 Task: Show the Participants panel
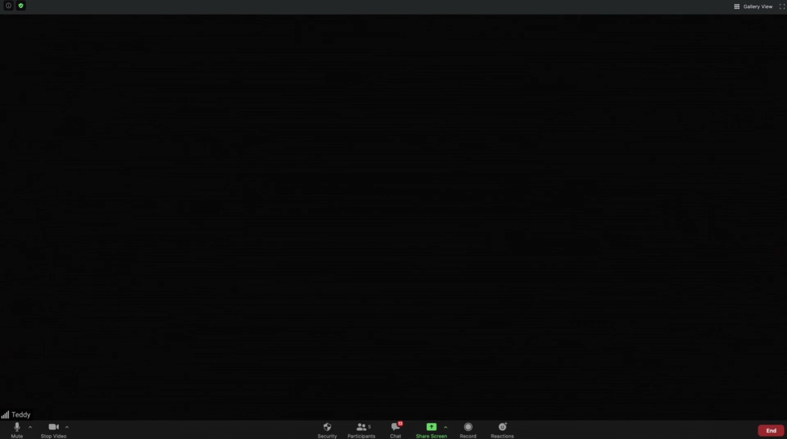[361, 430]
